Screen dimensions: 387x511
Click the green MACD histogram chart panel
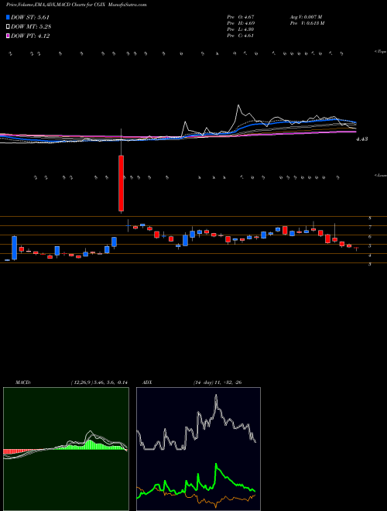pos(66,449)
